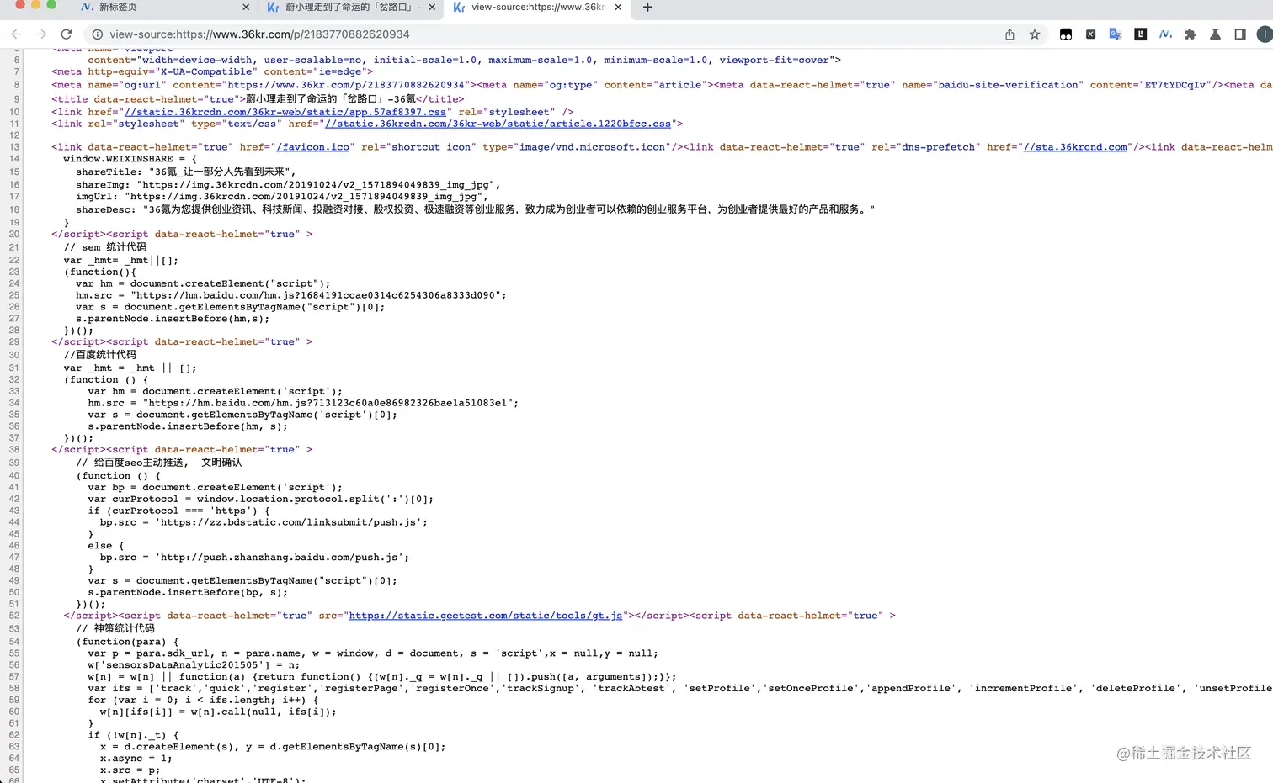Open a new tab with plus button
The height and width of the screenshot is (783, 1273).
tap(647, 7)
